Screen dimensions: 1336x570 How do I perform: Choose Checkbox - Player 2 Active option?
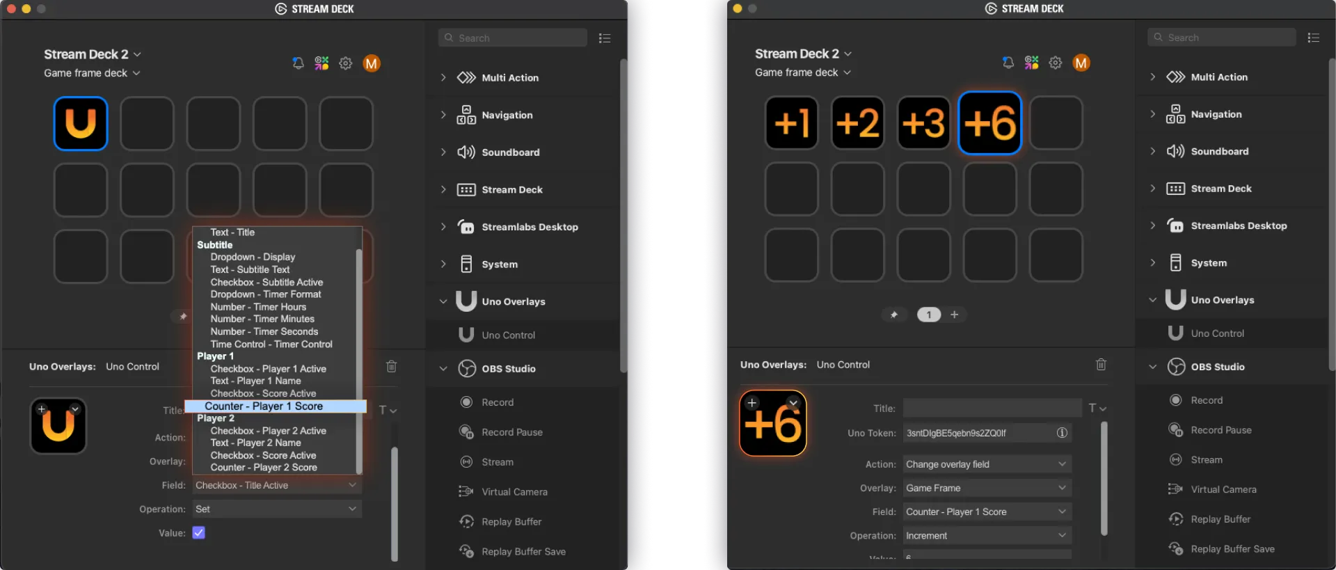click(x=268, y=431)
